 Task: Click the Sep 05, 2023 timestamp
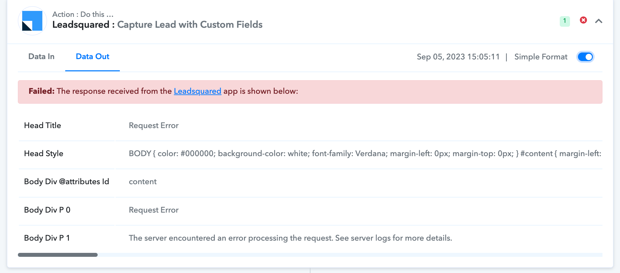pyautogui.click(x=458, y=57)
